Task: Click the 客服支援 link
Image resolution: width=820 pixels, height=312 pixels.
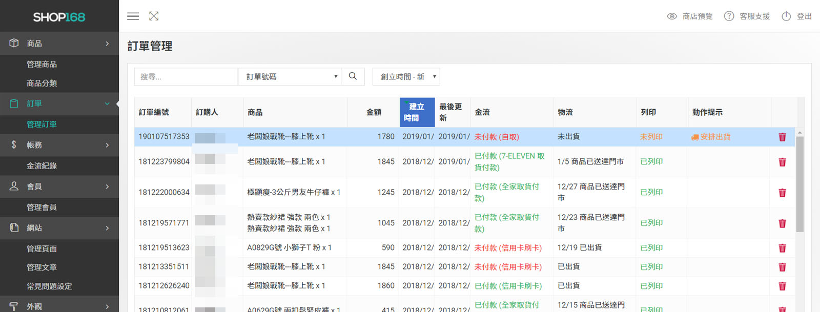Action: click(x=754, y=16)
